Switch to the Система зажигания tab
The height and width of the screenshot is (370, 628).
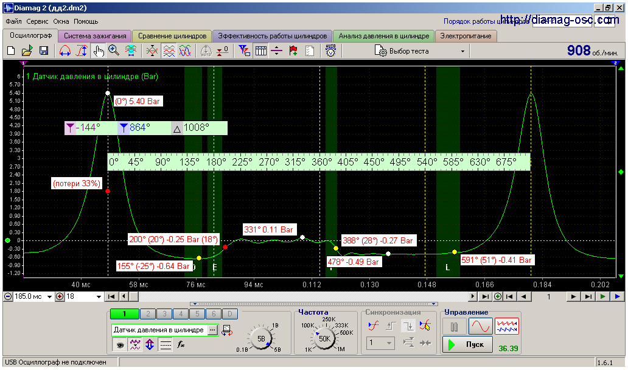pyautogui.click(x=95, y=36)
